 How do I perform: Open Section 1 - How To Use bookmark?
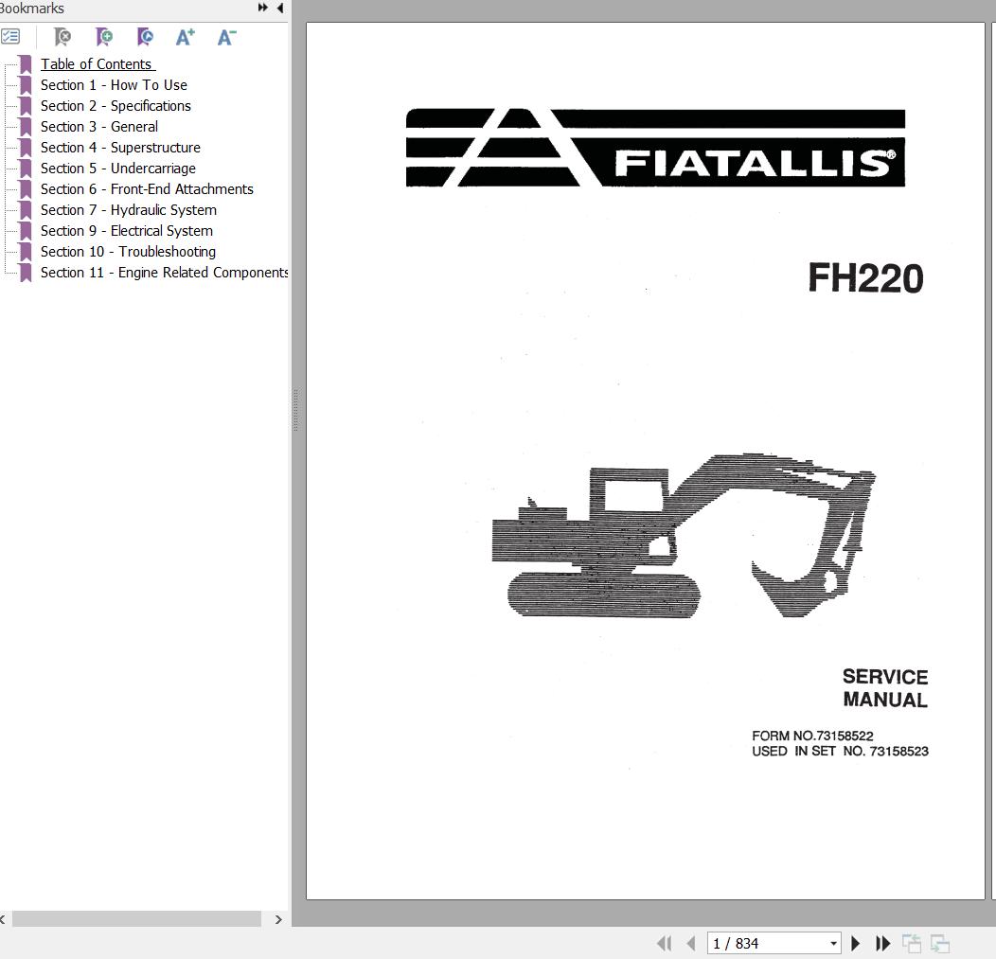(x=114, y=85)
